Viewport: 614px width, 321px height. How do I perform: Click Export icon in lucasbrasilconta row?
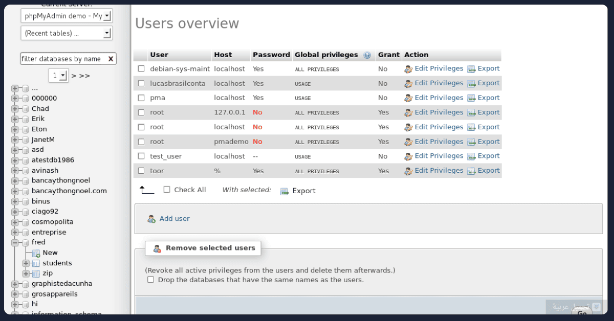click(471, 83)
